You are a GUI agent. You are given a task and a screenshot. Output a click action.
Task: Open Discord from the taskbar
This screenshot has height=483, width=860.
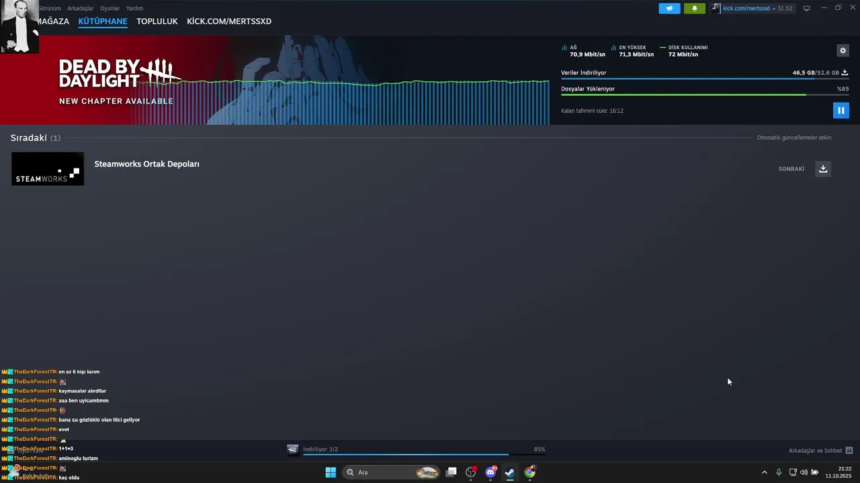point(490,472)
